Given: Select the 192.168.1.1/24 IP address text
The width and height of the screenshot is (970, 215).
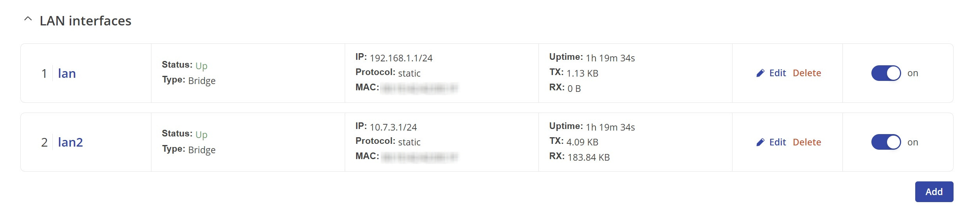Looking at the screenshot, I should pyautogui.click(x=401, y=58).
